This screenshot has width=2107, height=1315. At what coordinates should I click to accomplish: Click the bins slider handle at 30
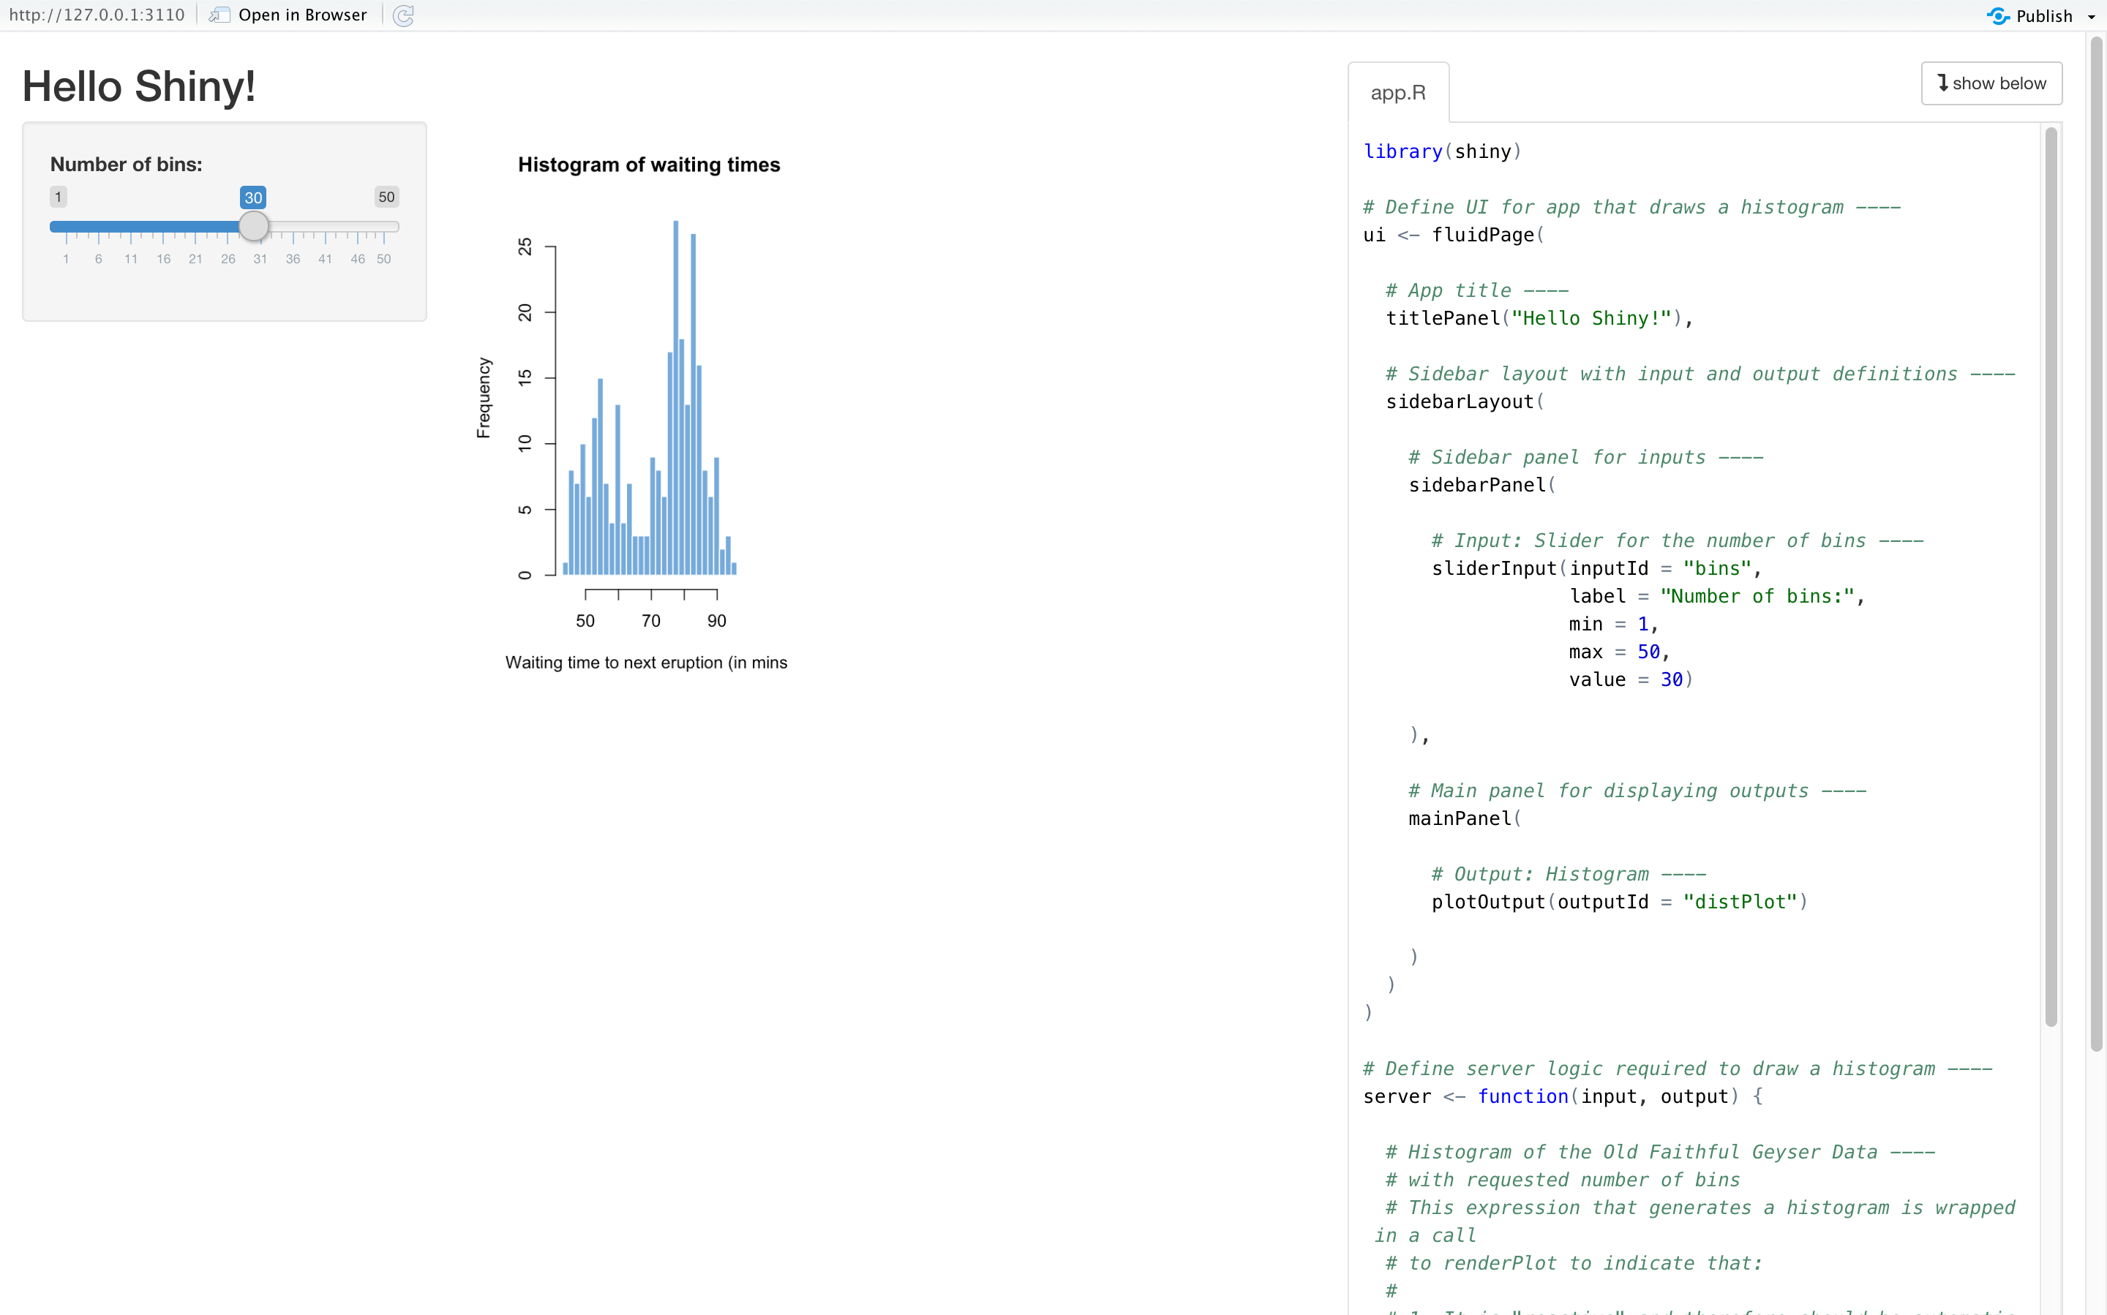253,226
